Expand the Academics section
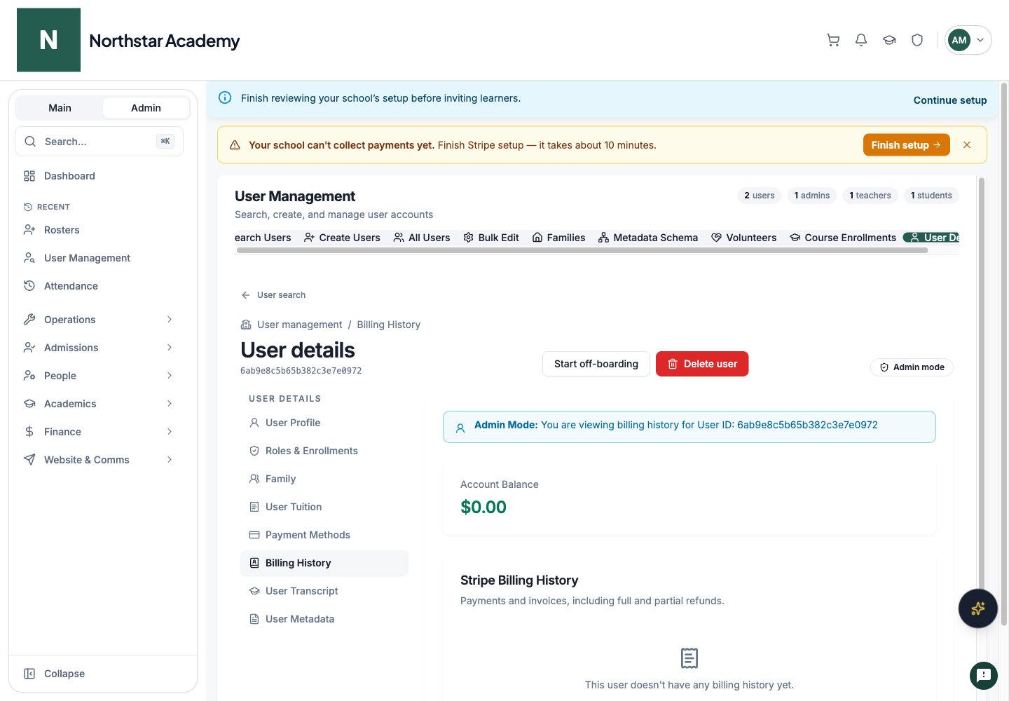This screenshot has height=701, width=1009. click(99, 404)
